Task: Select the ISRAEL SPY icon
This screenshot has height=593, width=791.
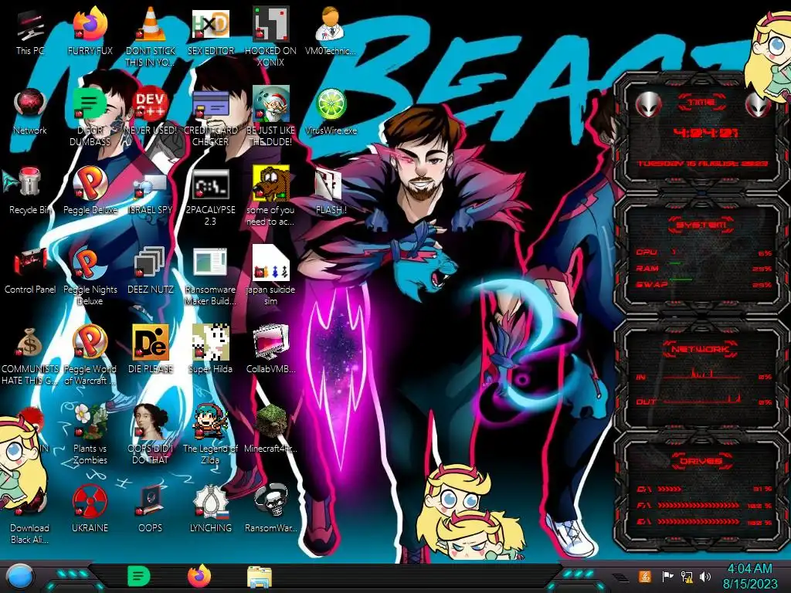Action: click(150, 194)
